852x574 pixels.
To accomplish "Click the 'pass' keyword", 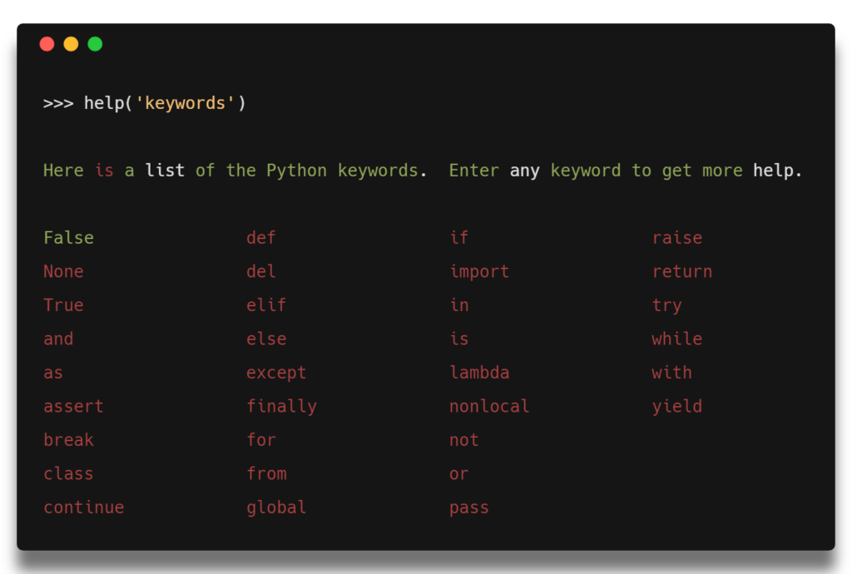I will 469,507.
